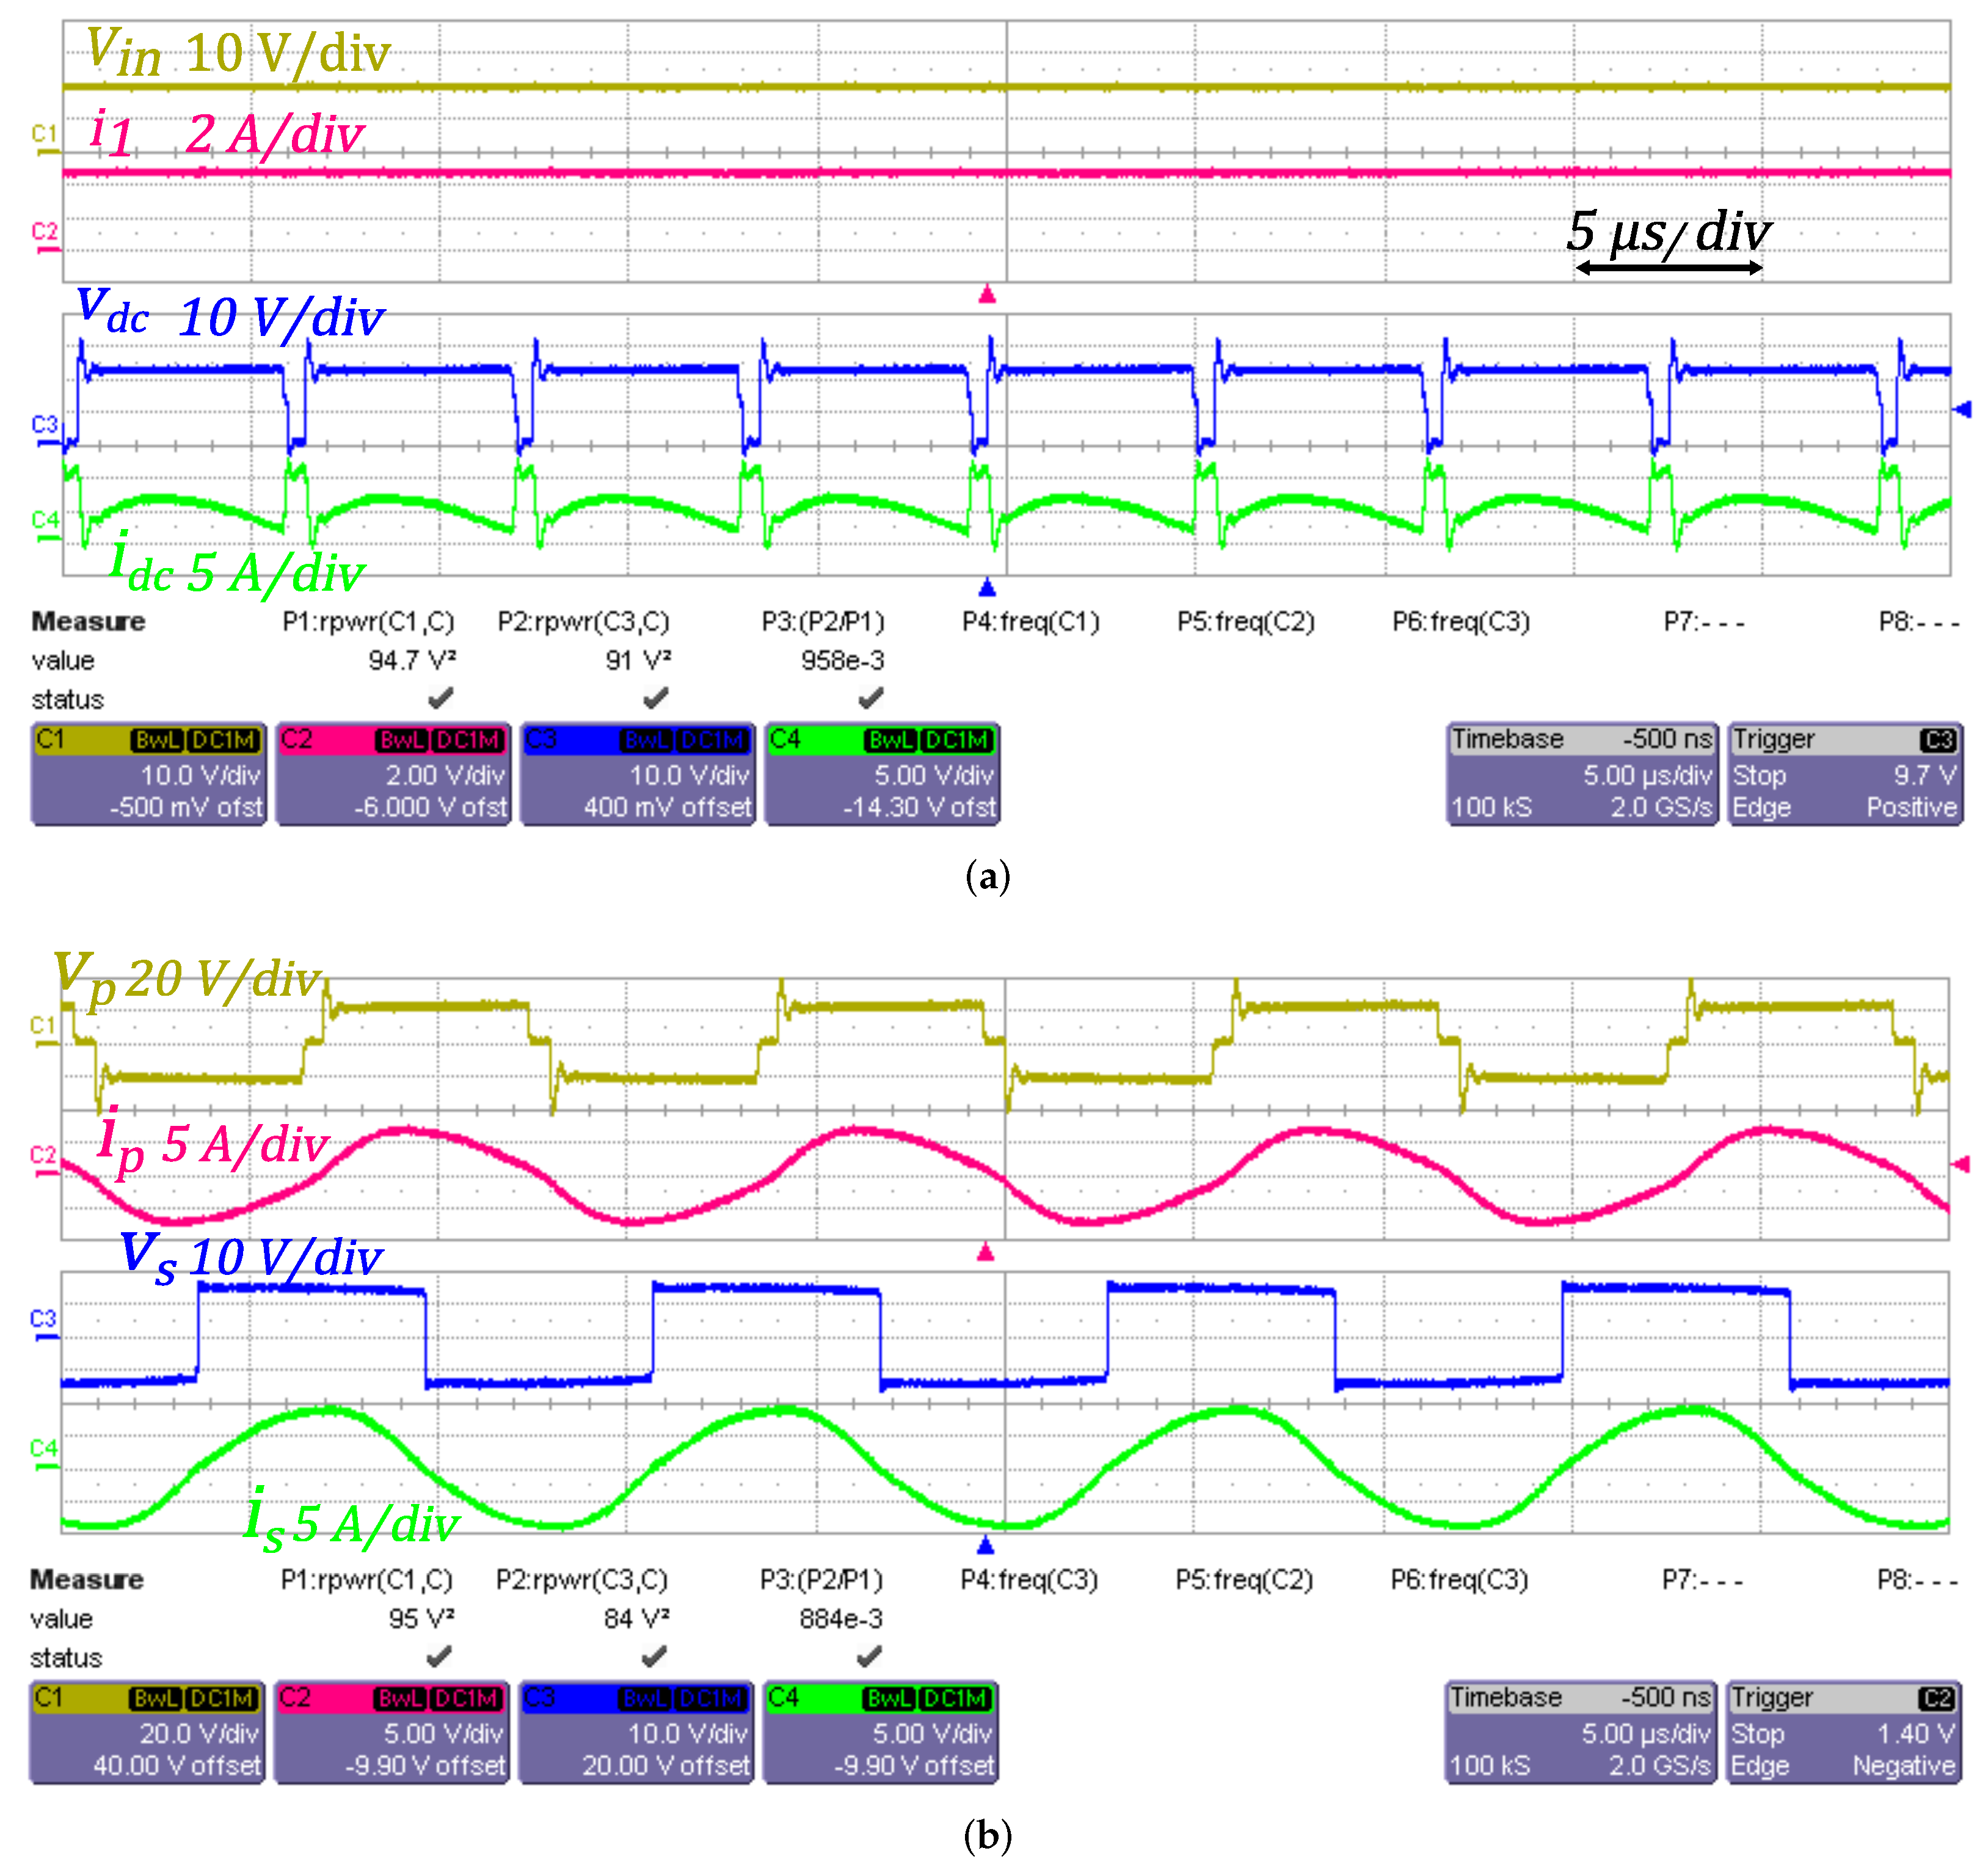Viewport: 1988px width, 1873px height.
Task: Click the checkmark under the 94.7 V² value
Action: pyautogui.click(x=440, y=697)
